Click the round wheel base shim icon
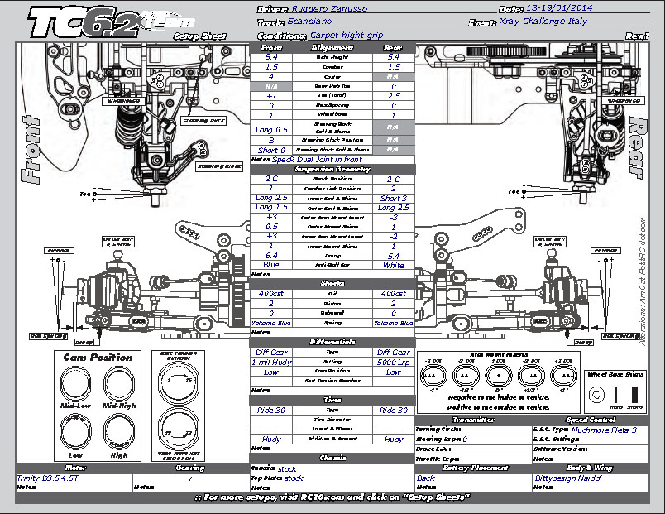This screenshot has width=665, height=514. (x=596, y=395)
